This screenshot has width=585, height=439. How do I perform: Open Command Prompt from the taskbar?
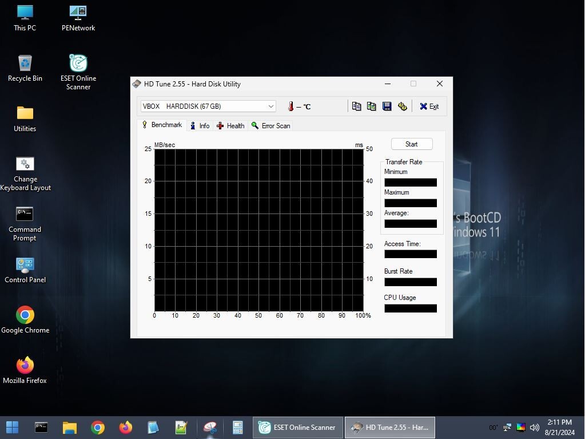tap(41, 427)
